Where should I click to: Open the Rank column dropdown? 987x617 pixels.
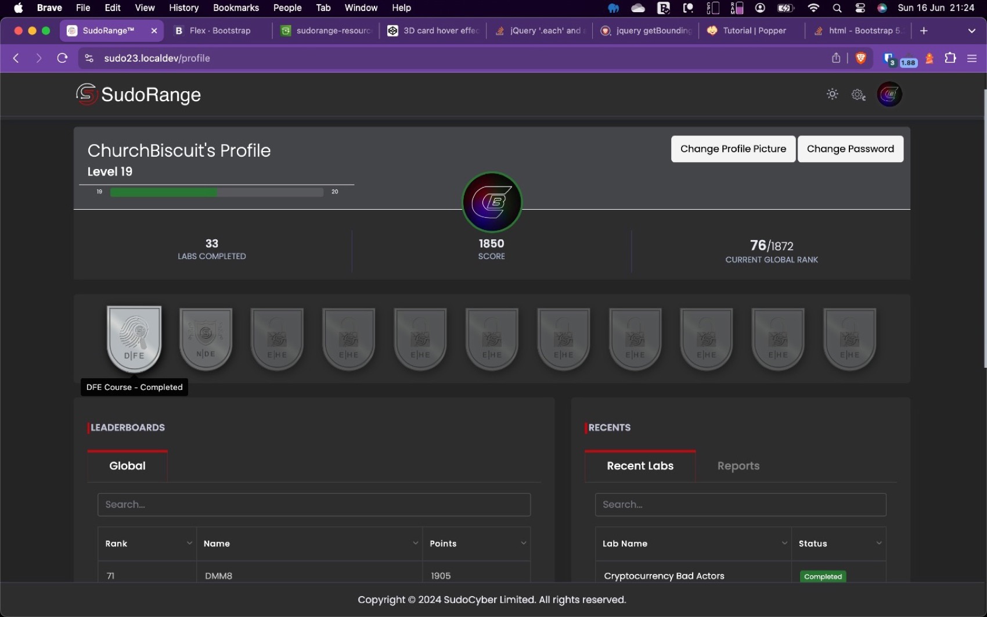(x=189, y=543)
